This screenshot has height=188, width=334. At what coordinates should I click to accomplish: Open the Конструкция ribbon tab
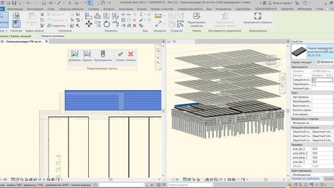[35, 9]
